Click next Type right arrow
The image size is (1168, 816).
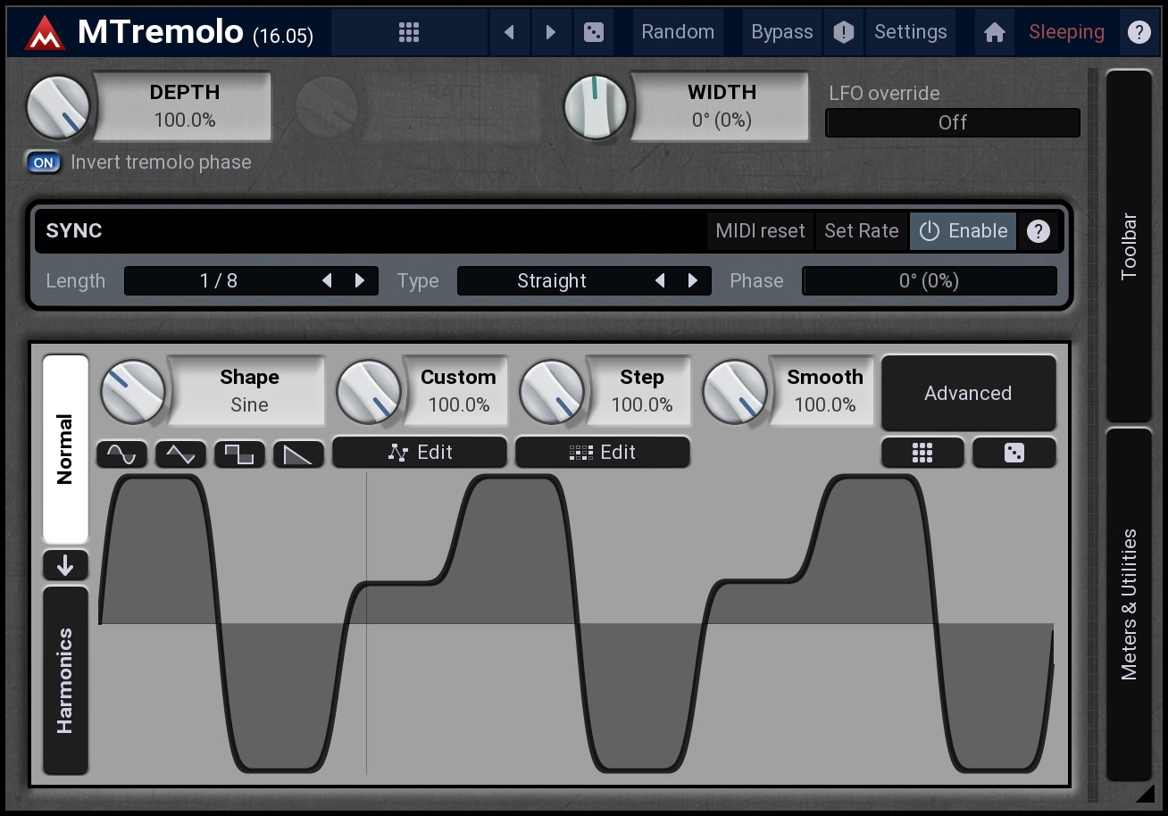[693, 280]
